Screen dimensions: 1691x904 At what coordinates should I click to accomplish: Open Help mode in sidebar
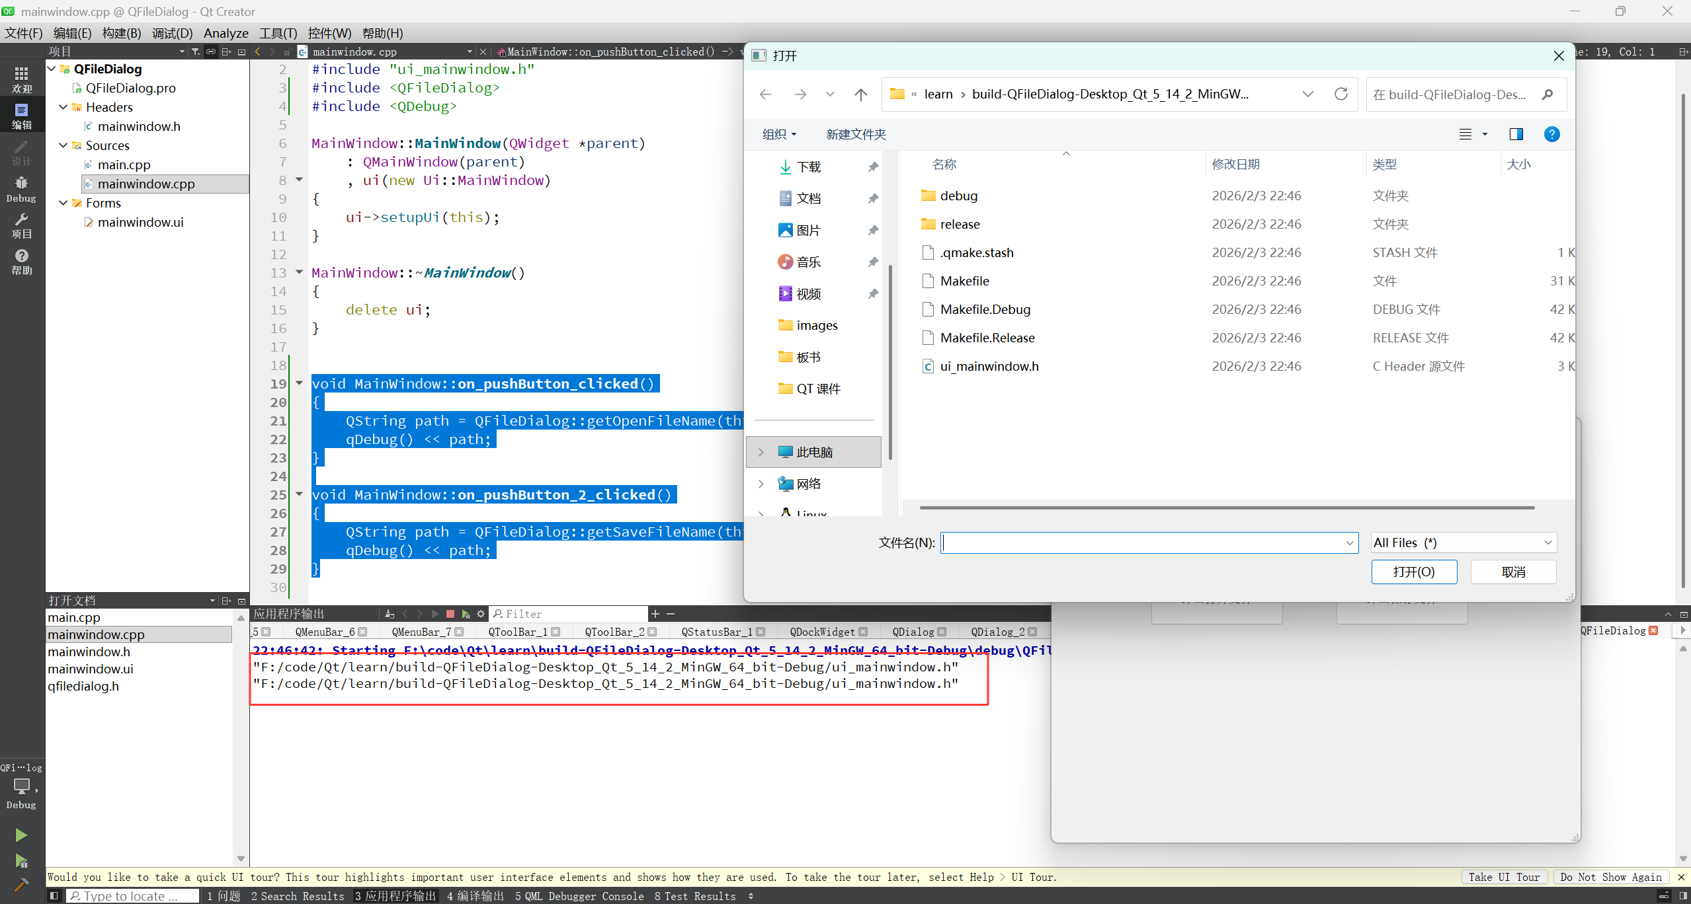(x=21, y=261)
